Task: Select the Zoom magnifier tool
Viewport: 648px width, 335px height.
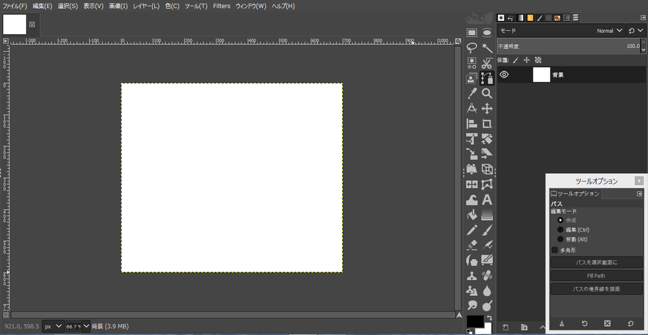Action: (x=487, y=94)
